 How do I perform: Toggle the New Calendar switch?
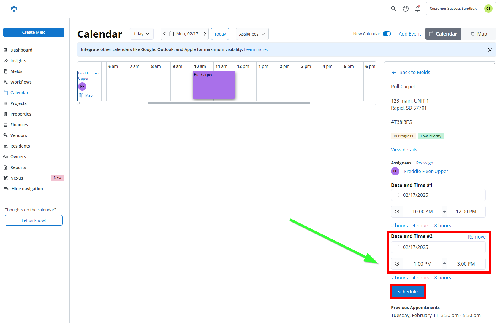point(387,34)
